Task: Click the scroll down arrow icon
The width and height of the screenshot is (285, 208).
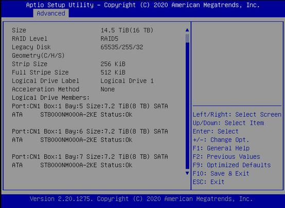Action: [187, 173]
